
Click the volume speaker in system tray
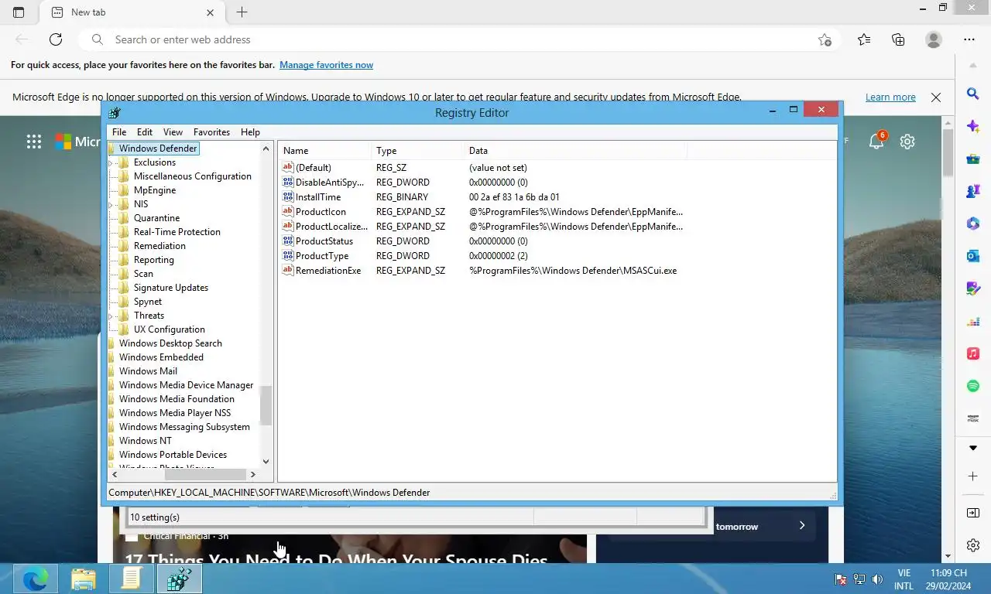pos(877,579)
